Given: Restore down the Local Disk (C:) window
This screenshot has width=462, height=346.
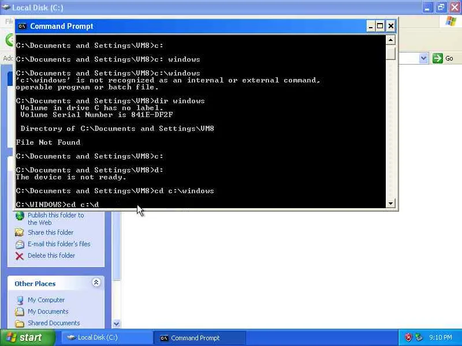Looking at the screenshot, I should tap(441, 7).
